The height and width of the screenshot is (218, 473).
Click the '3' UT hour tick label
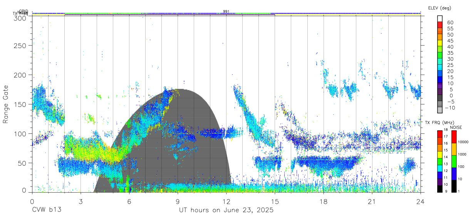(x=81, y=202)
